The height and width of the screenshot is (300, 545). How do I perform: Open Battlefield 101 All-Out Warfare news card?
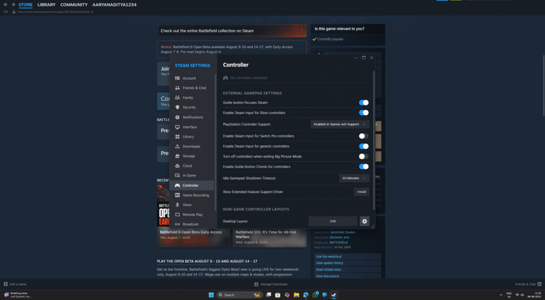(x=269, y=238)
